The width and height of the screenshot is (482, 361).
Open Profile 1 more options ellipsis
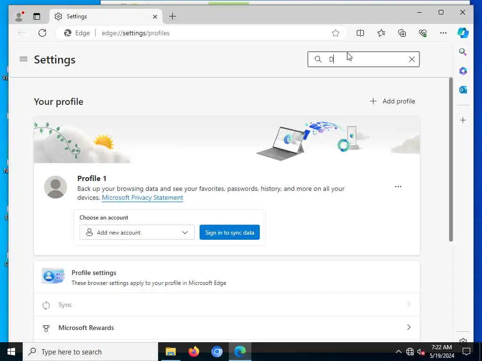[398, 187]
